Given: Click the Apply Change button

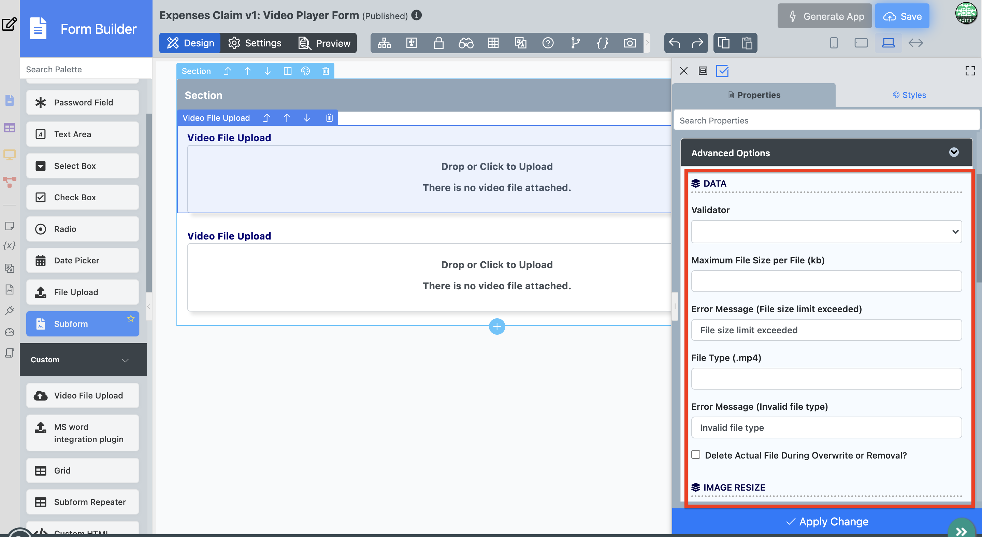Looking at the screenshot, I should [x=826, y=521].
